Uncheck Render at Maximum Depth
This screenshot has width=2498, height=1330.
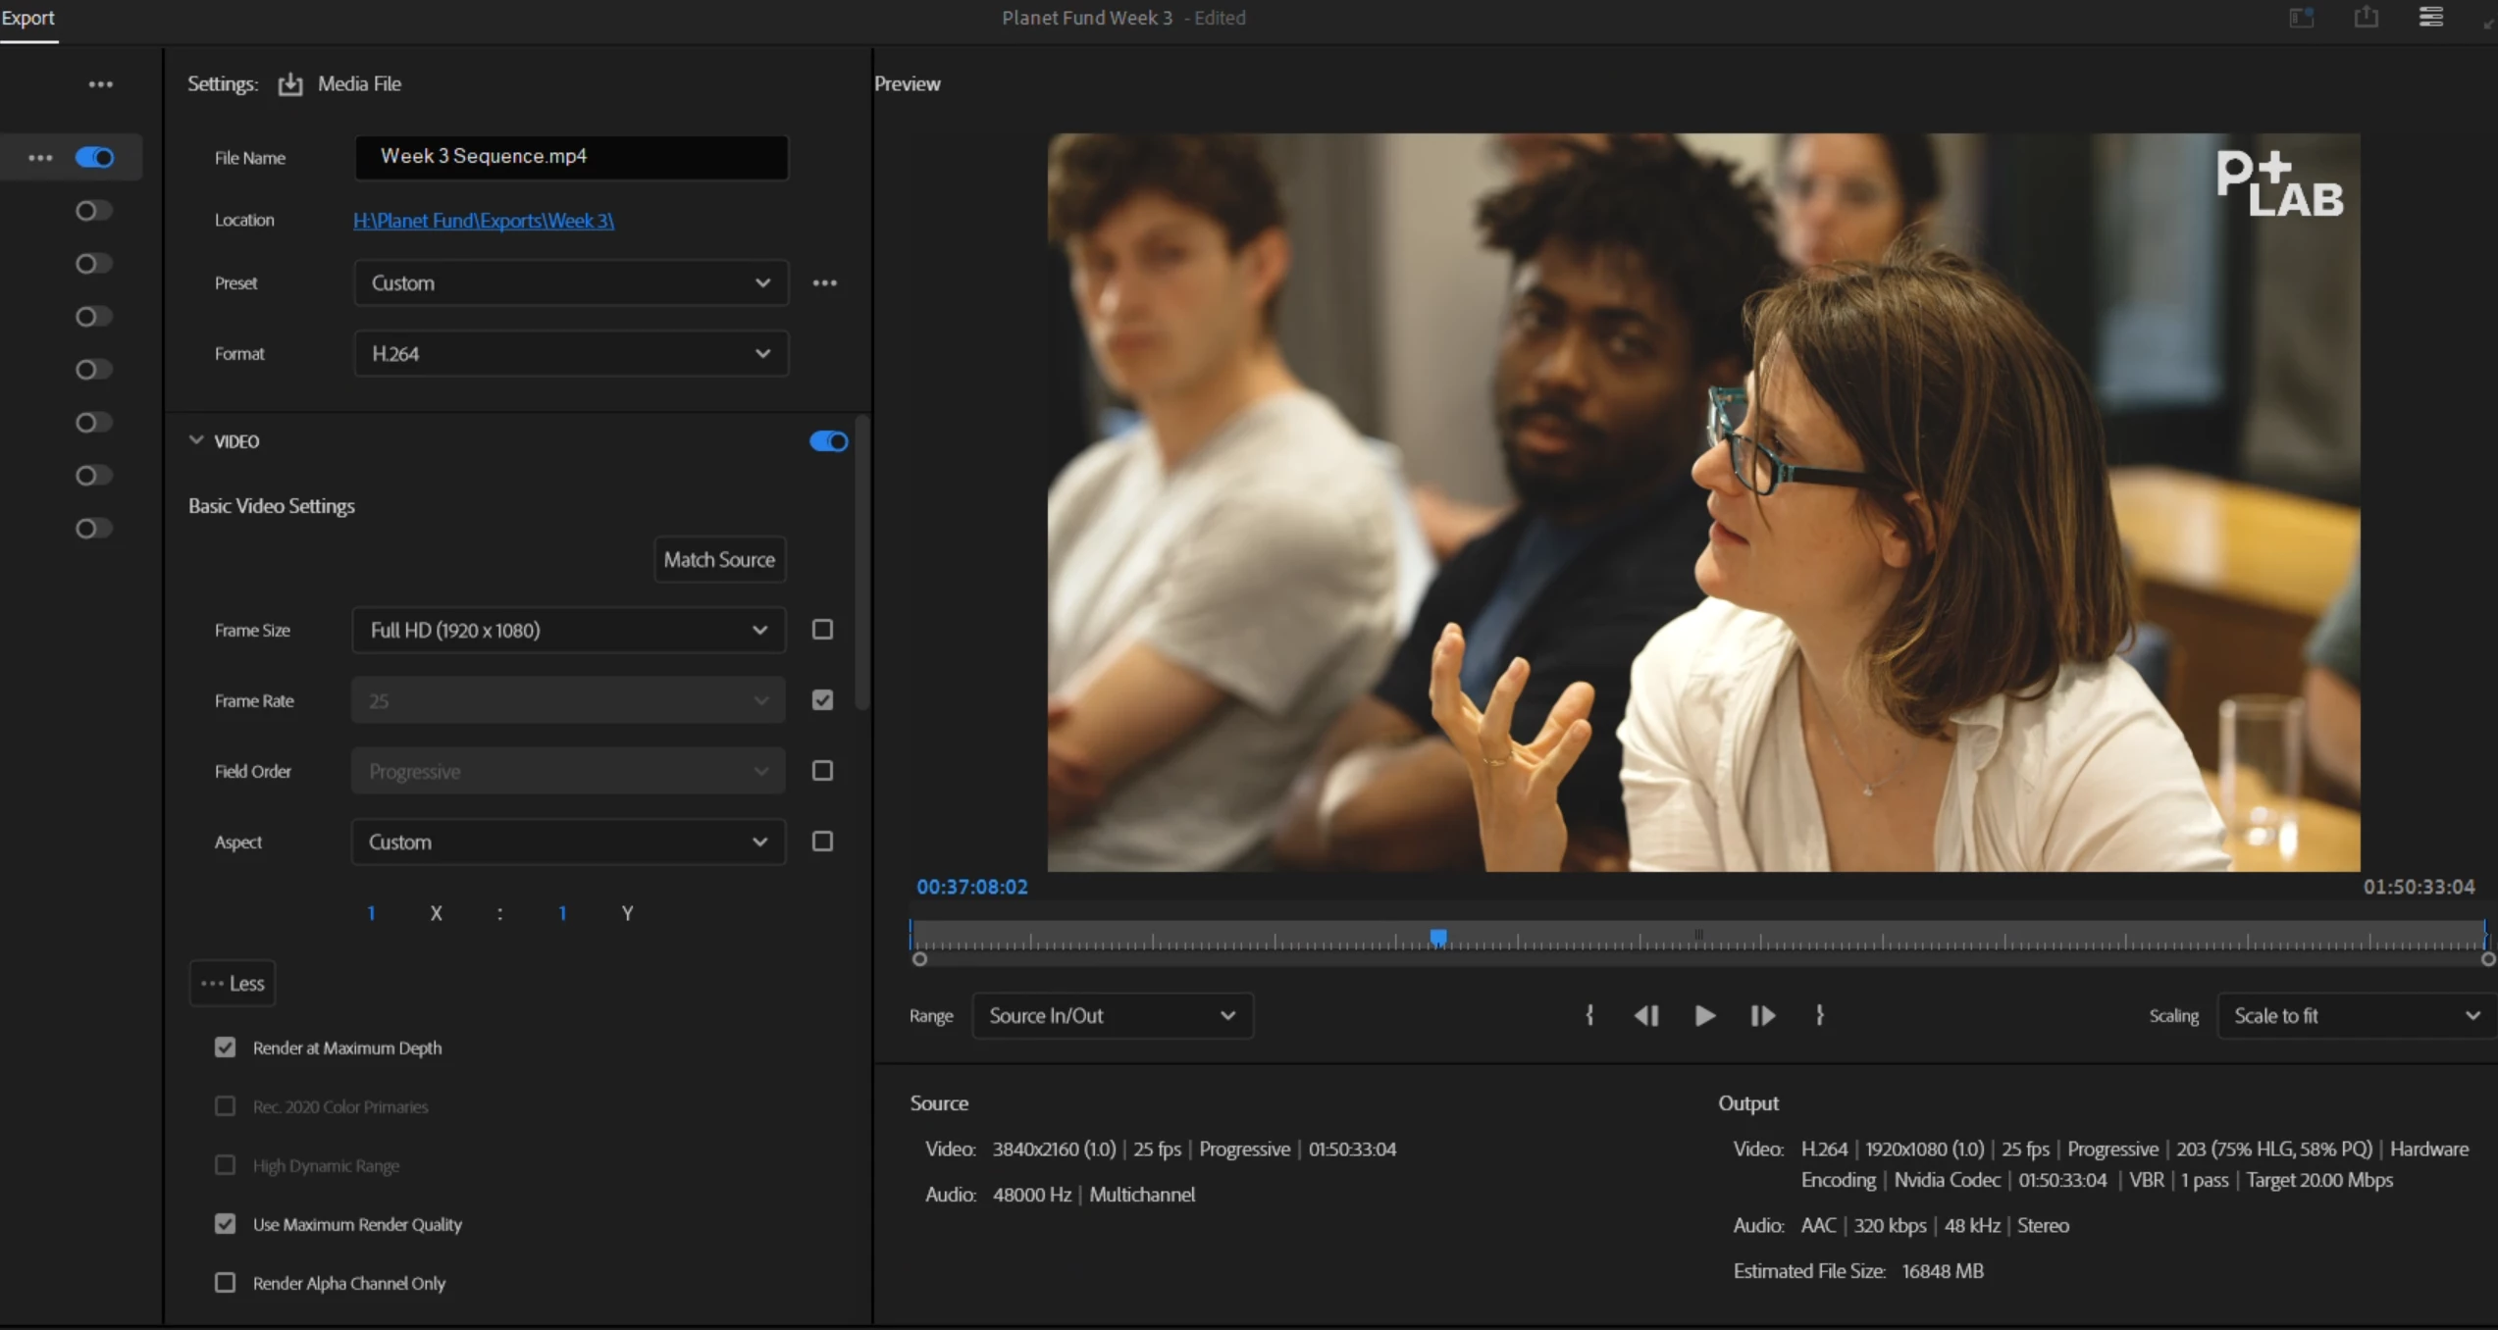[x=225, y=1048]
